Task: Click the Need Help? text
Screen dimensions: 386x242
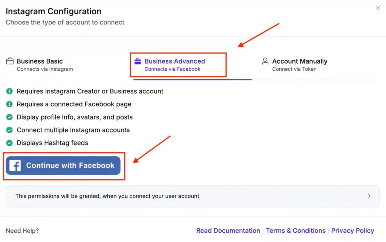Action: (x=21, y=230)
